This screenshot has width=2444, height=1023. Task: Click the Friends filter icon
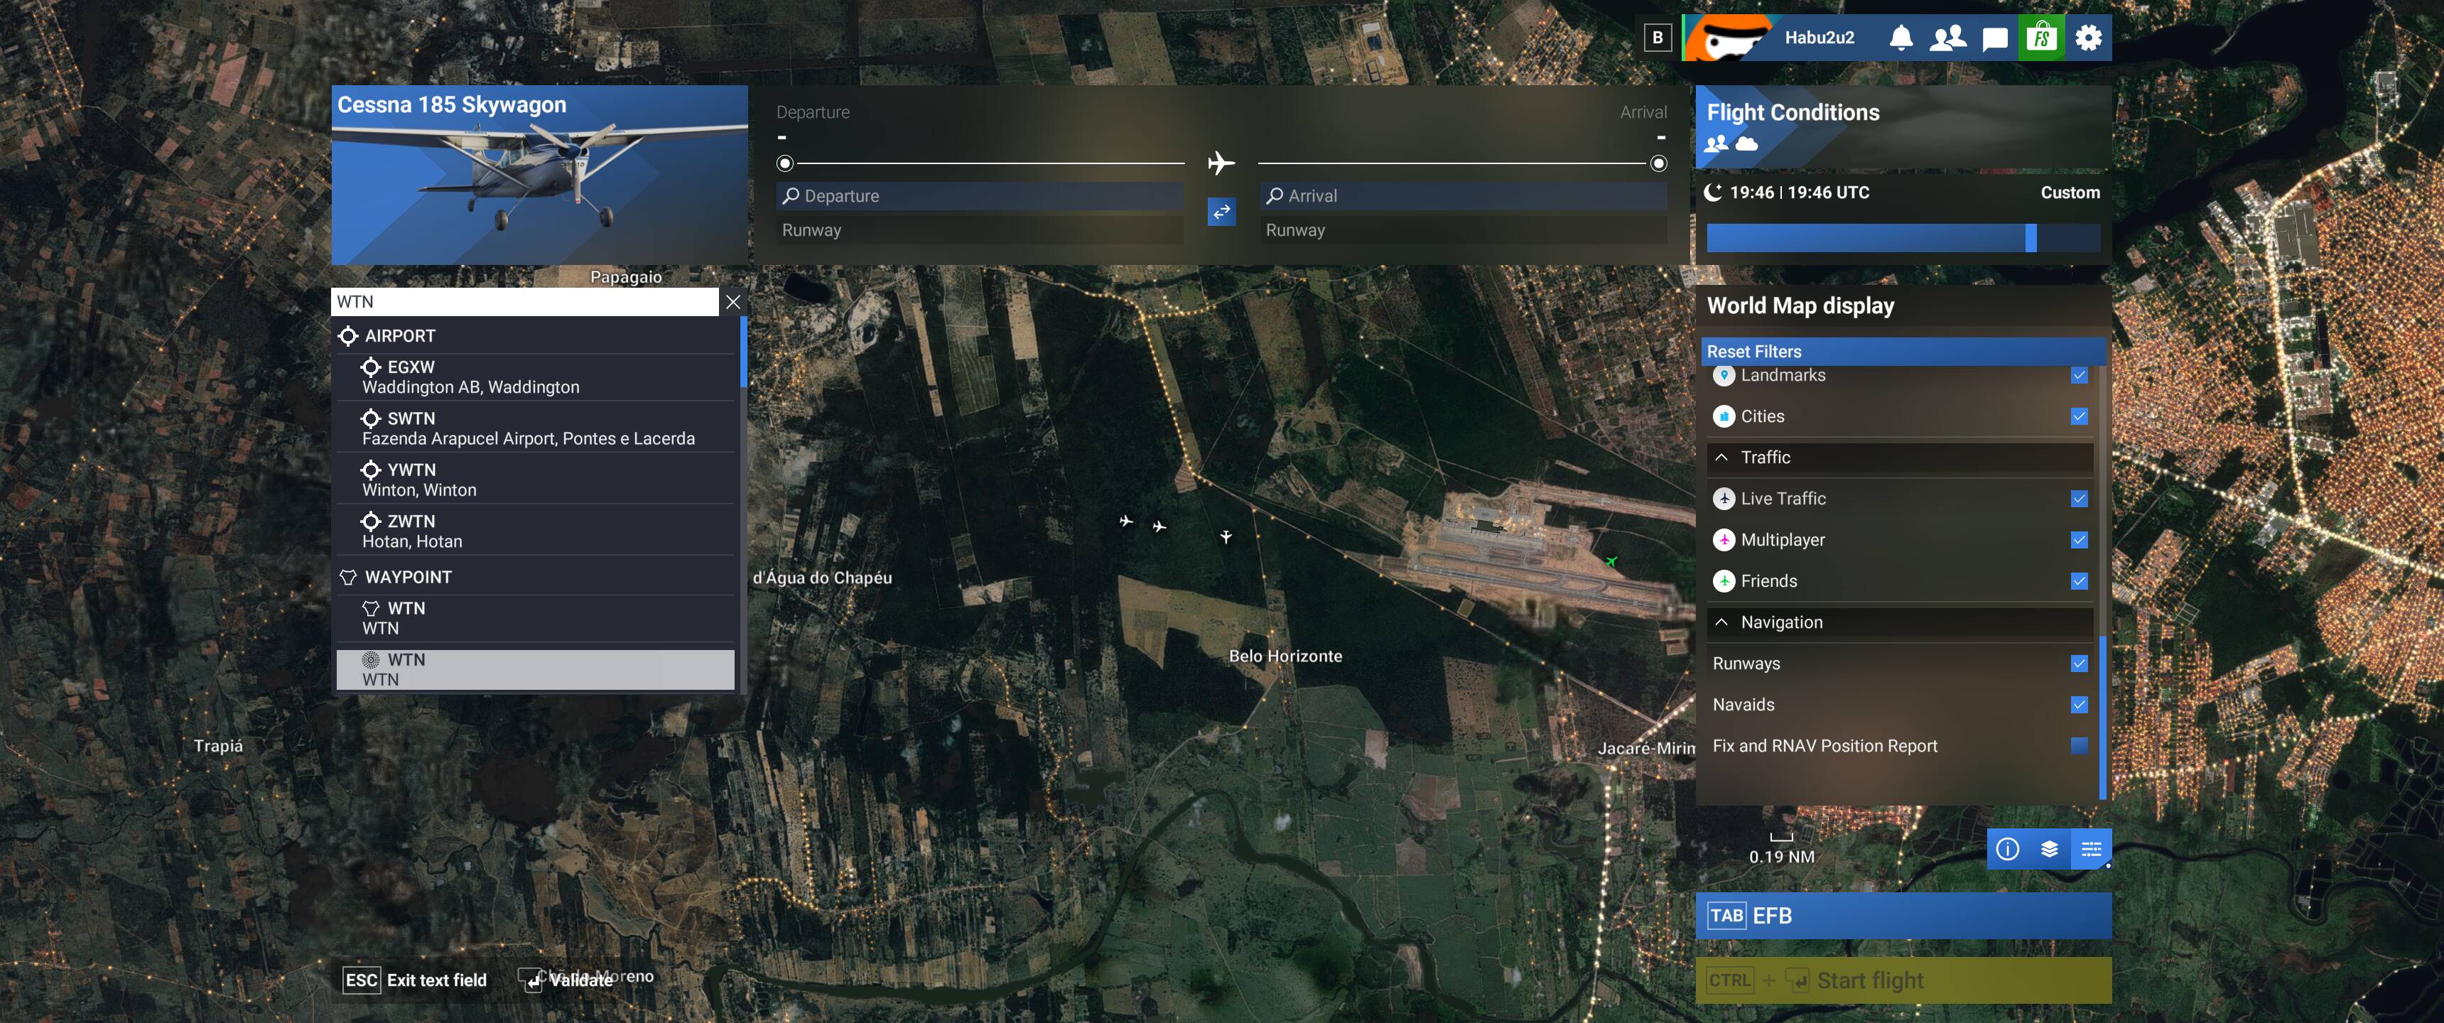point(1724,581)
